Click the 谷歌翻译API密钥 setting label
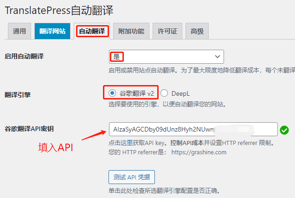Viewport: 295px width, 198px height. pyautogui.click(x=32, y=129)
